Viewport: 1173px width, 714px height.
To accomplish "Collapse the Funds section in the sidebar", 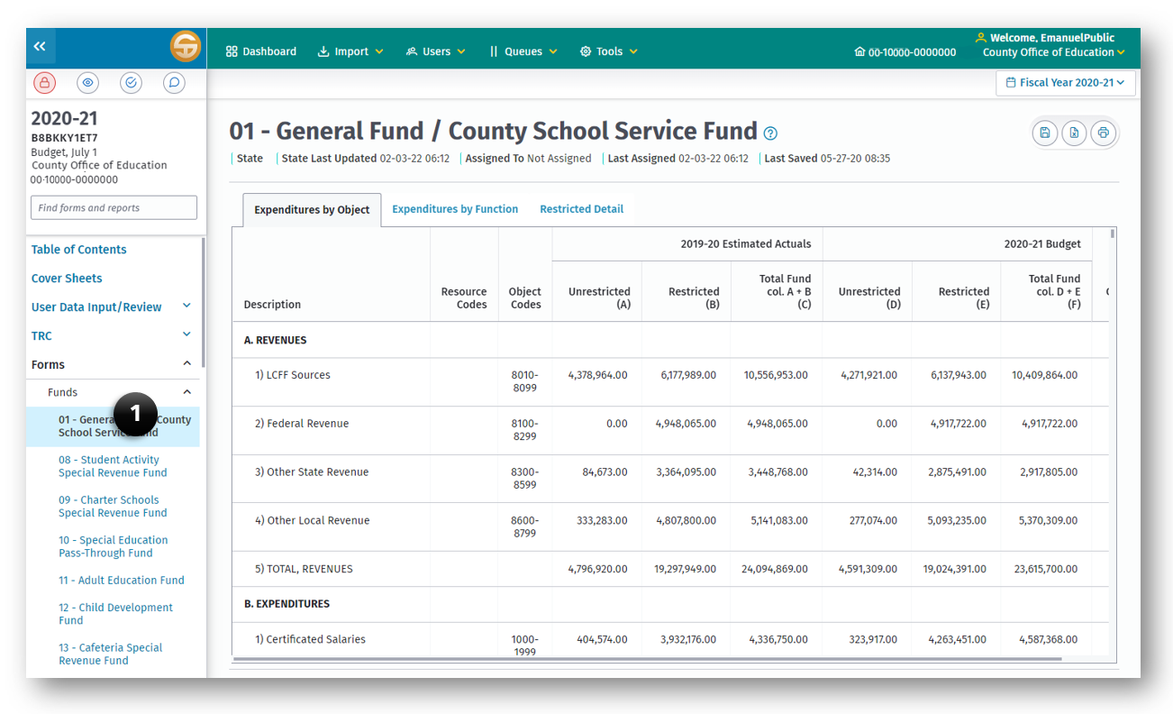I will 186,392.
